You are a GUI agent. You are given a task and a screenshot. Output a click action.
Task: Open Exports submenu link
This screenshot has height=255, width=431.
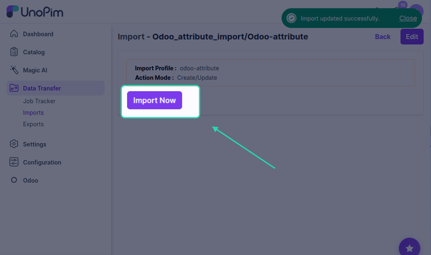(33, 124)
